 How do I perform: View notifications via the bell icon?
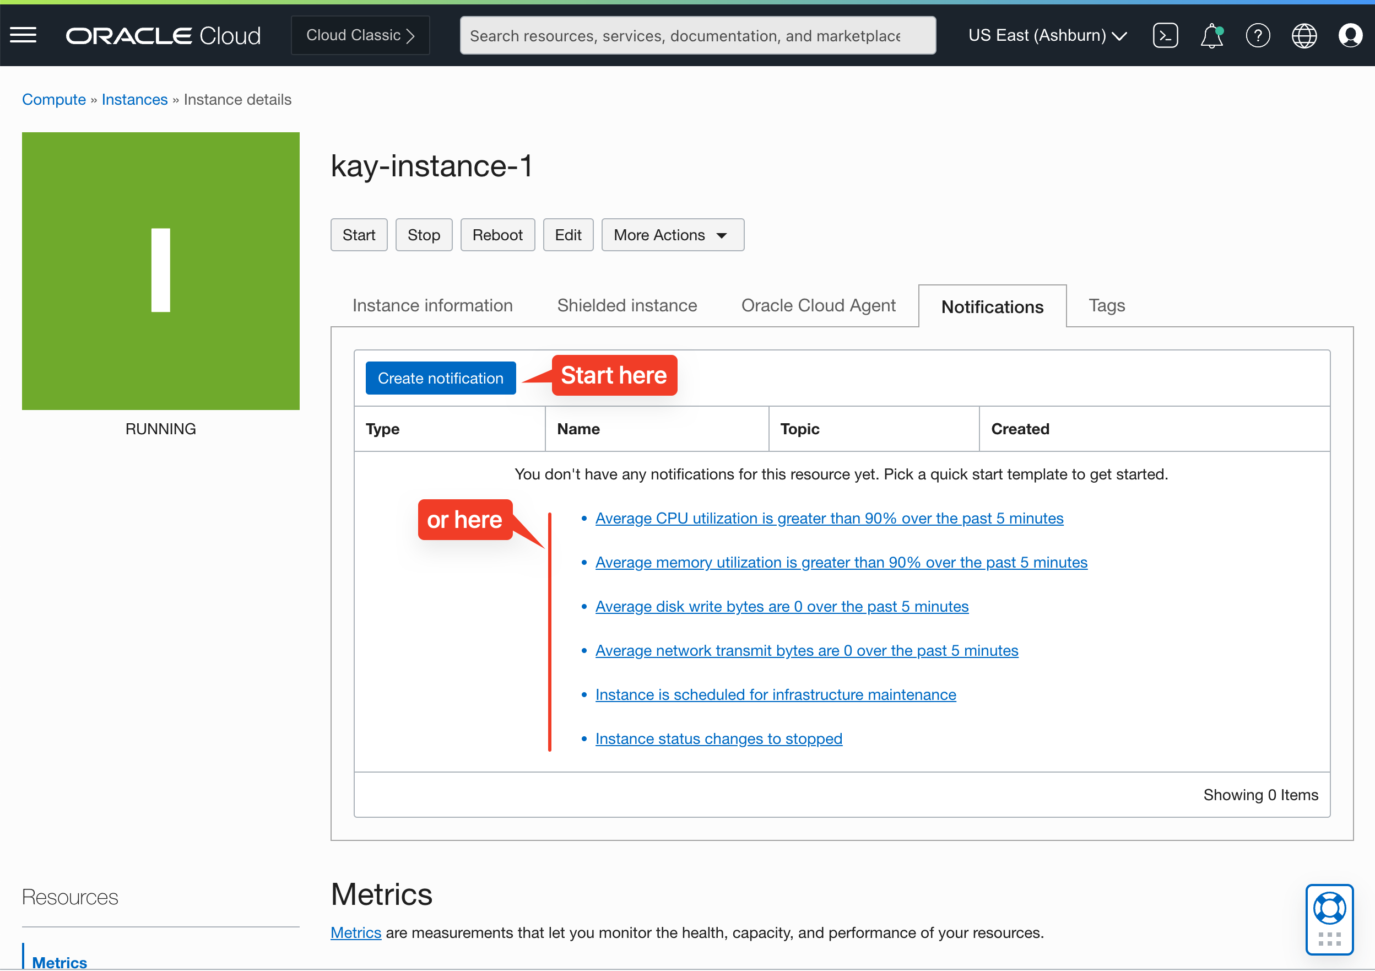click(x=1211, y=35)
